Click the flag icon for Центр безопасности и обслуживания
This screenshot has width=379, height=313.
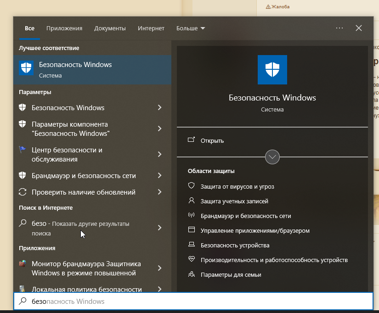(22, 150)
